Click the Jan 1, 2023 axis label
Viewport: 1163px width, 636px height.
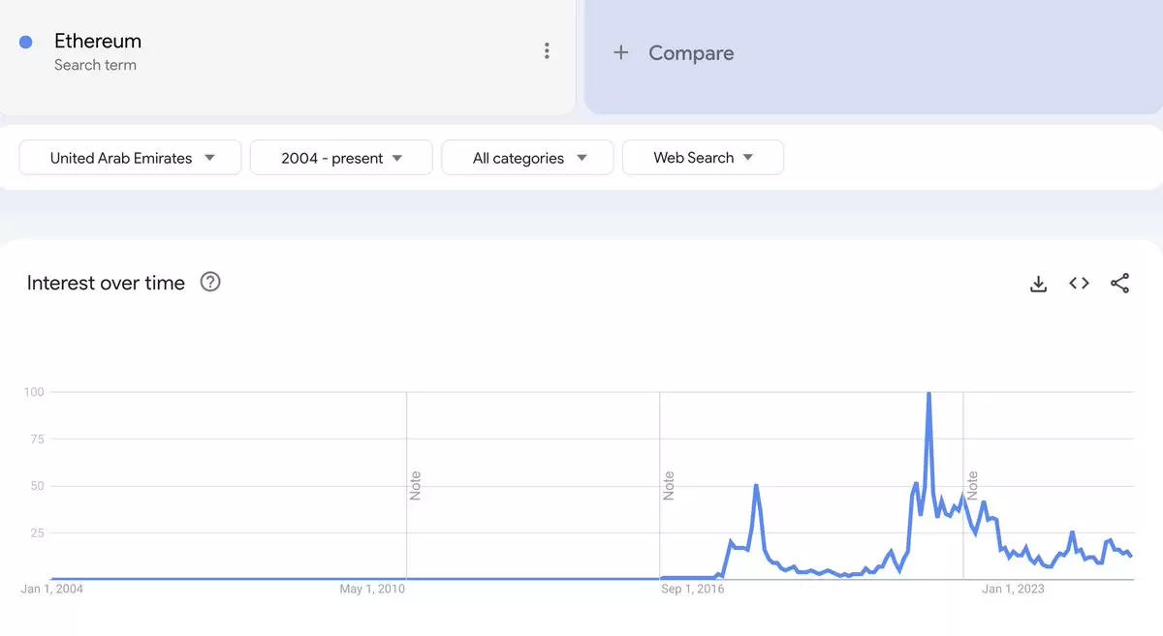1013,589
